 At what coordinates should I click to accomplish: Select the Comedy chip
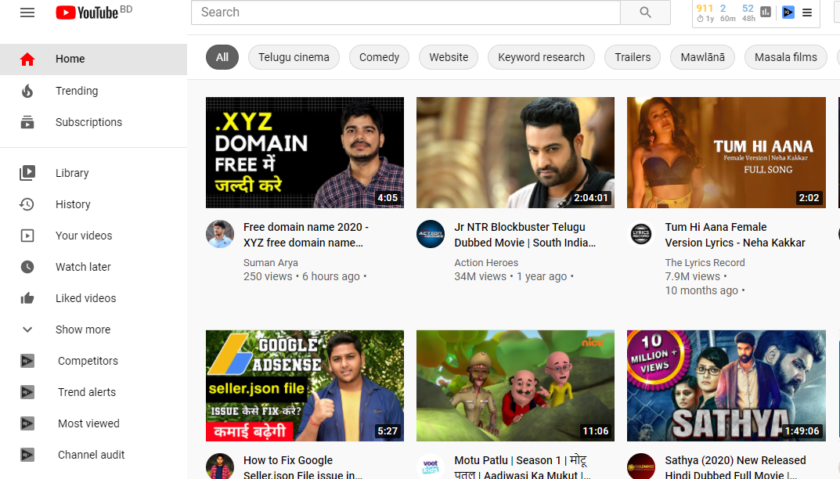[379, 57]
